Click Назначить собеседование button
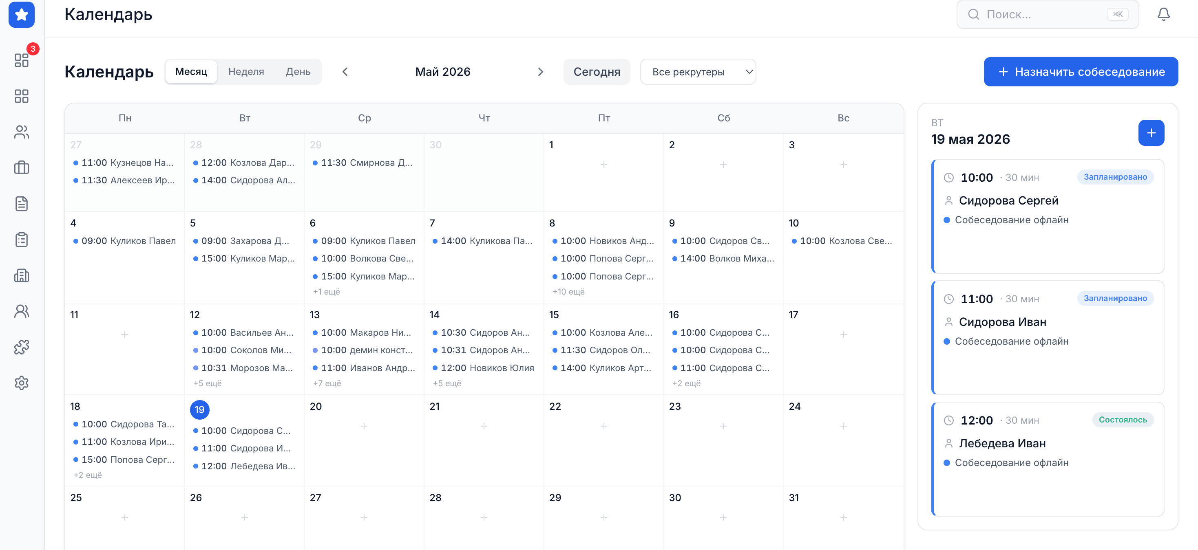Screen dimensions: 1198x550 [1080, 72]
